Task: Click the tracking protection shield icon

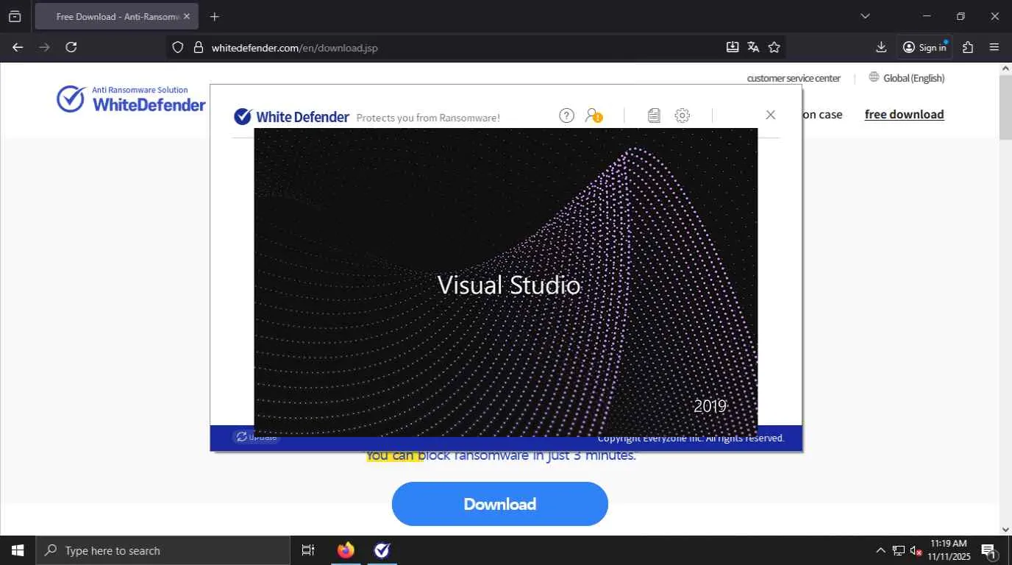Action: click(177, 47)
